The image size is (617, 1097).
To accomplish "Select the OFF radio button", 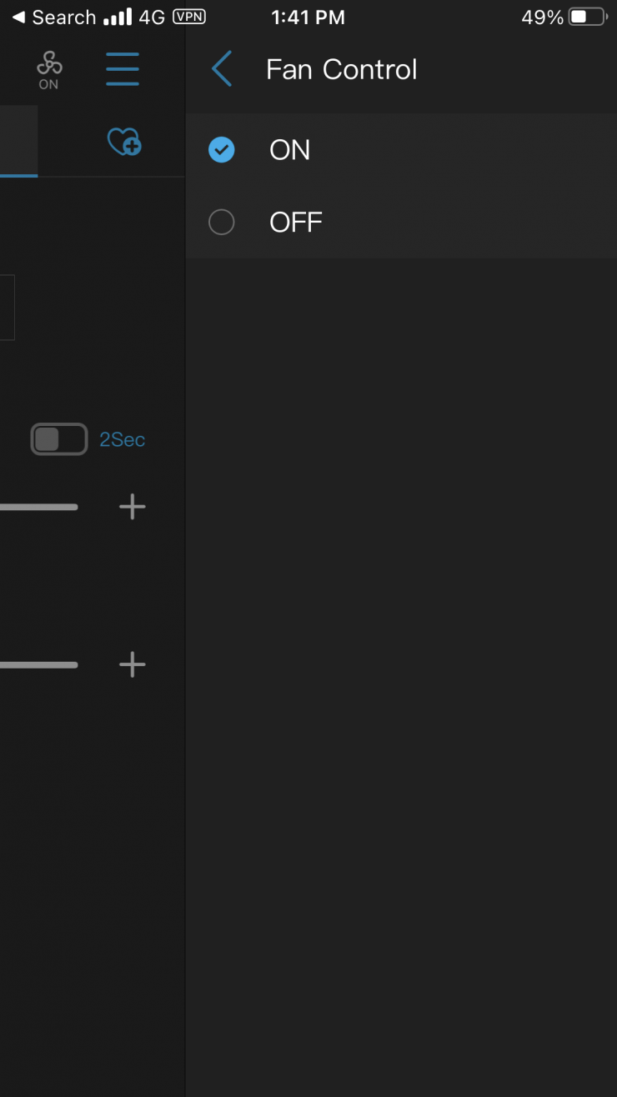I will click(222, 223).
